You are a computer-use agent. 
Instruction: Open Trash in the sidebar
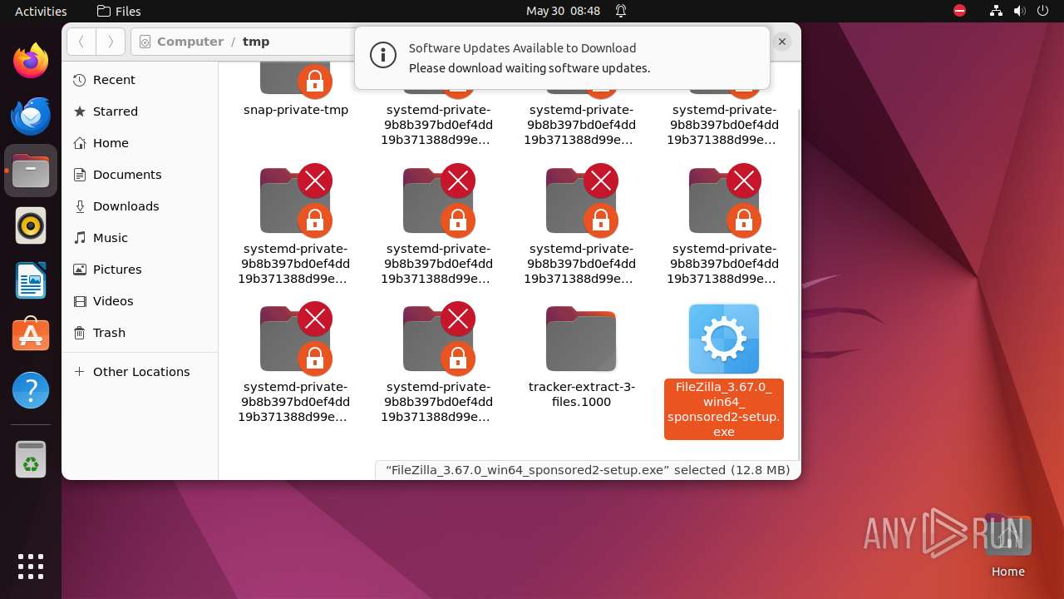point(140,333)
